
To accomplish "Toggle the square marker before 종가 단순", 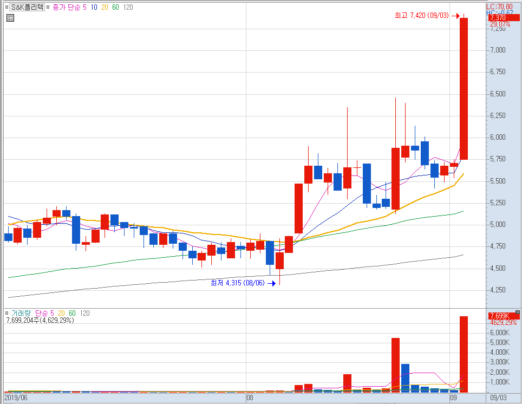I will click(x=48, y=8).
